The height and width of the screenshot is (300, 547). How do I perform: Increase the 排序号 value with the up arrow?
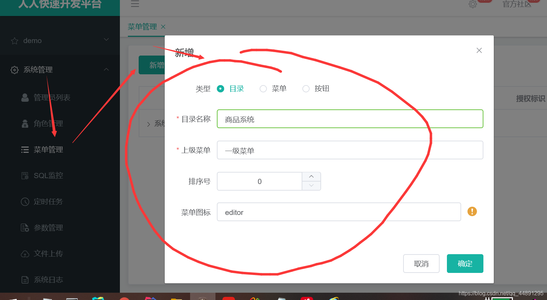click(x=311, y=177)
